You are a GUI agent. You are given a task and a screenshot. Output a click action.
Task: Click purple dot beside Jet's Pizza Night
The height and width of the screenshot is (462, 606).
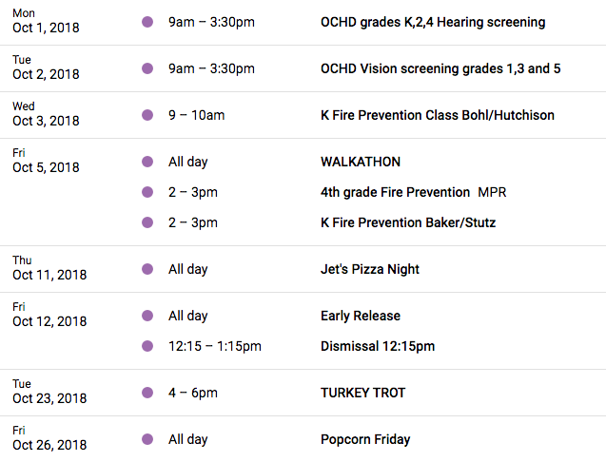pyautogui.click(x=147, y=269)
